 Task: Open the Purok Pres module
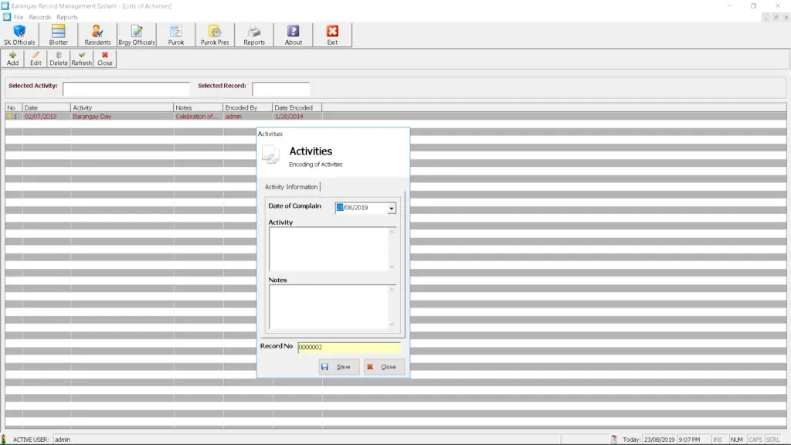pyautogui.click(x=215, y=34)
